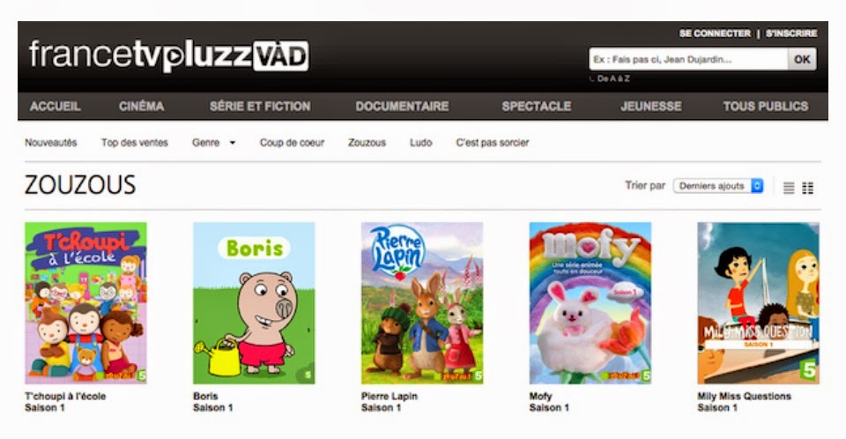Go to SÉRIE ET FICTION section

click(x=260, y=107)
